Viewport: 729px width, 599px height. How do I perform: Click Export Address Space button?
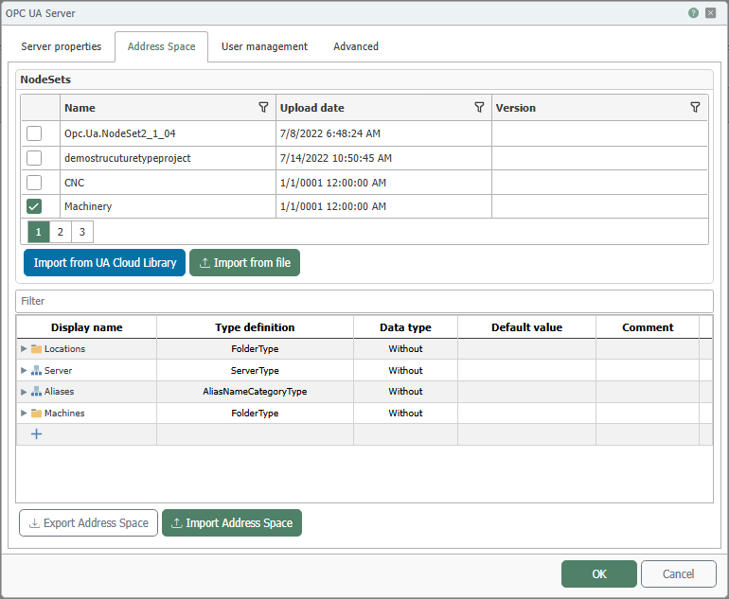click(x=88, y=522)
